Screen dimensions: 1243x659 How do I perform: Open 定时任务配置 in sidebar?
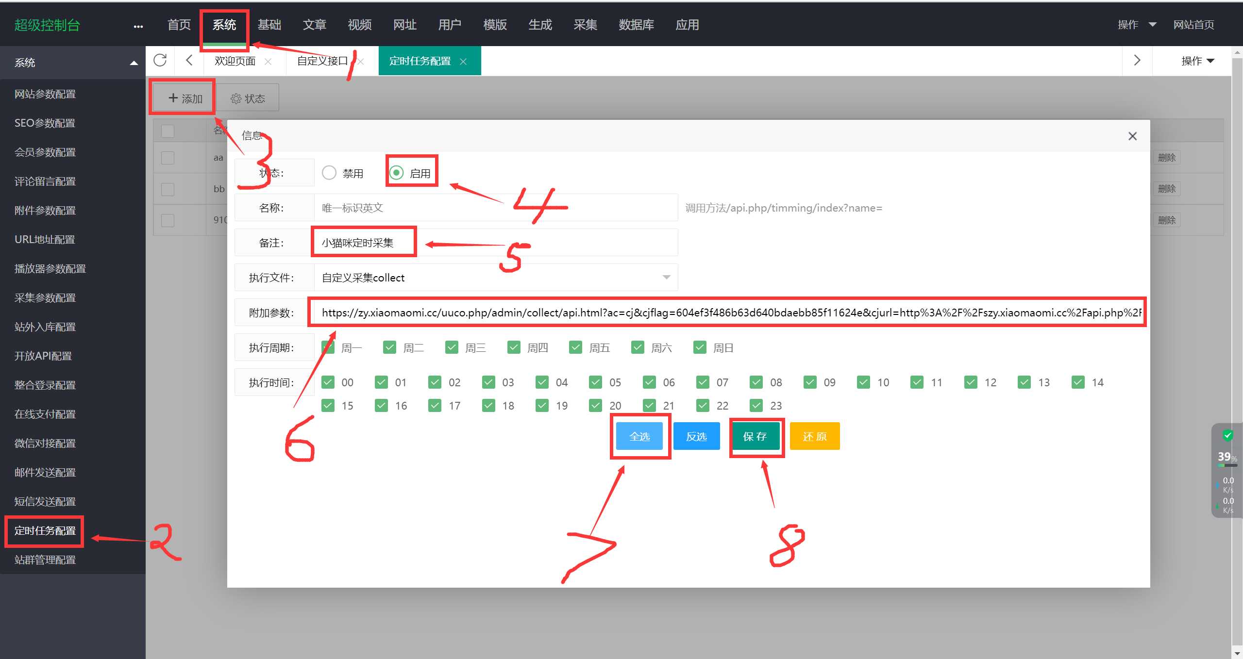click(x=45, y=531)
